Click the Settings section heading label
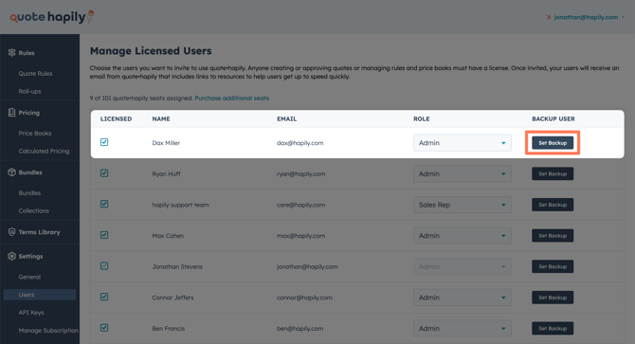This screenshot has height=344, width=635. (30, 256)
